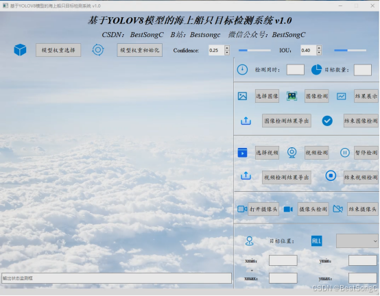Screen dimensions: 380x296
Task: Click the picture icon beside 选择图像
Action: 242,97
